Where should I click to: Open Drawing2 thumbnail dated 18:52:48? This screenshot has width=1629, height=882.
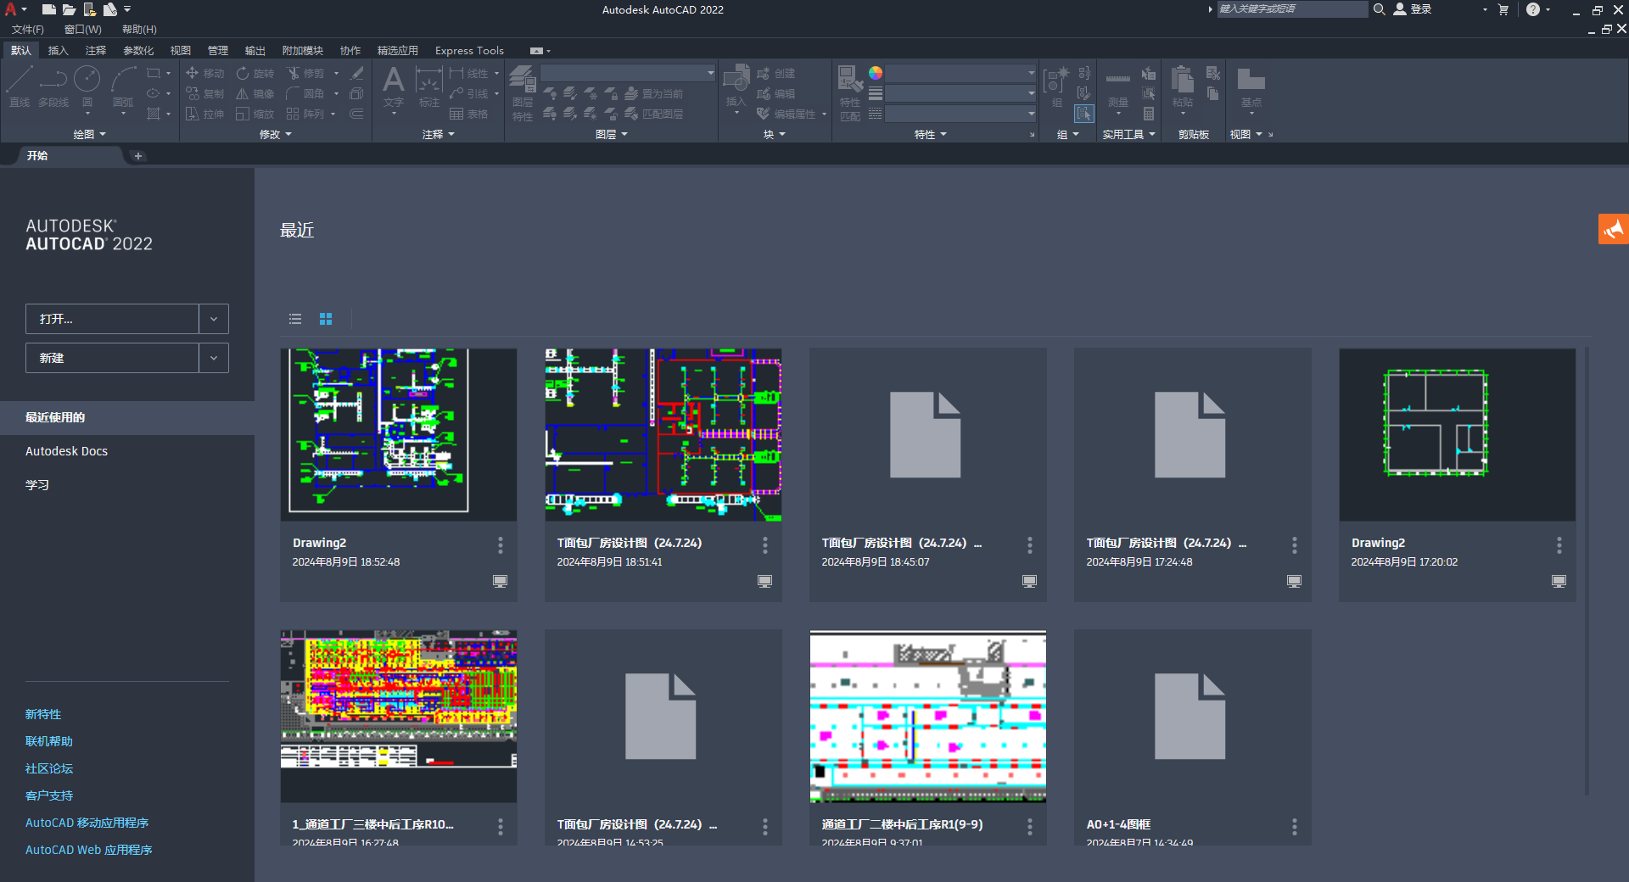point(399,434)
